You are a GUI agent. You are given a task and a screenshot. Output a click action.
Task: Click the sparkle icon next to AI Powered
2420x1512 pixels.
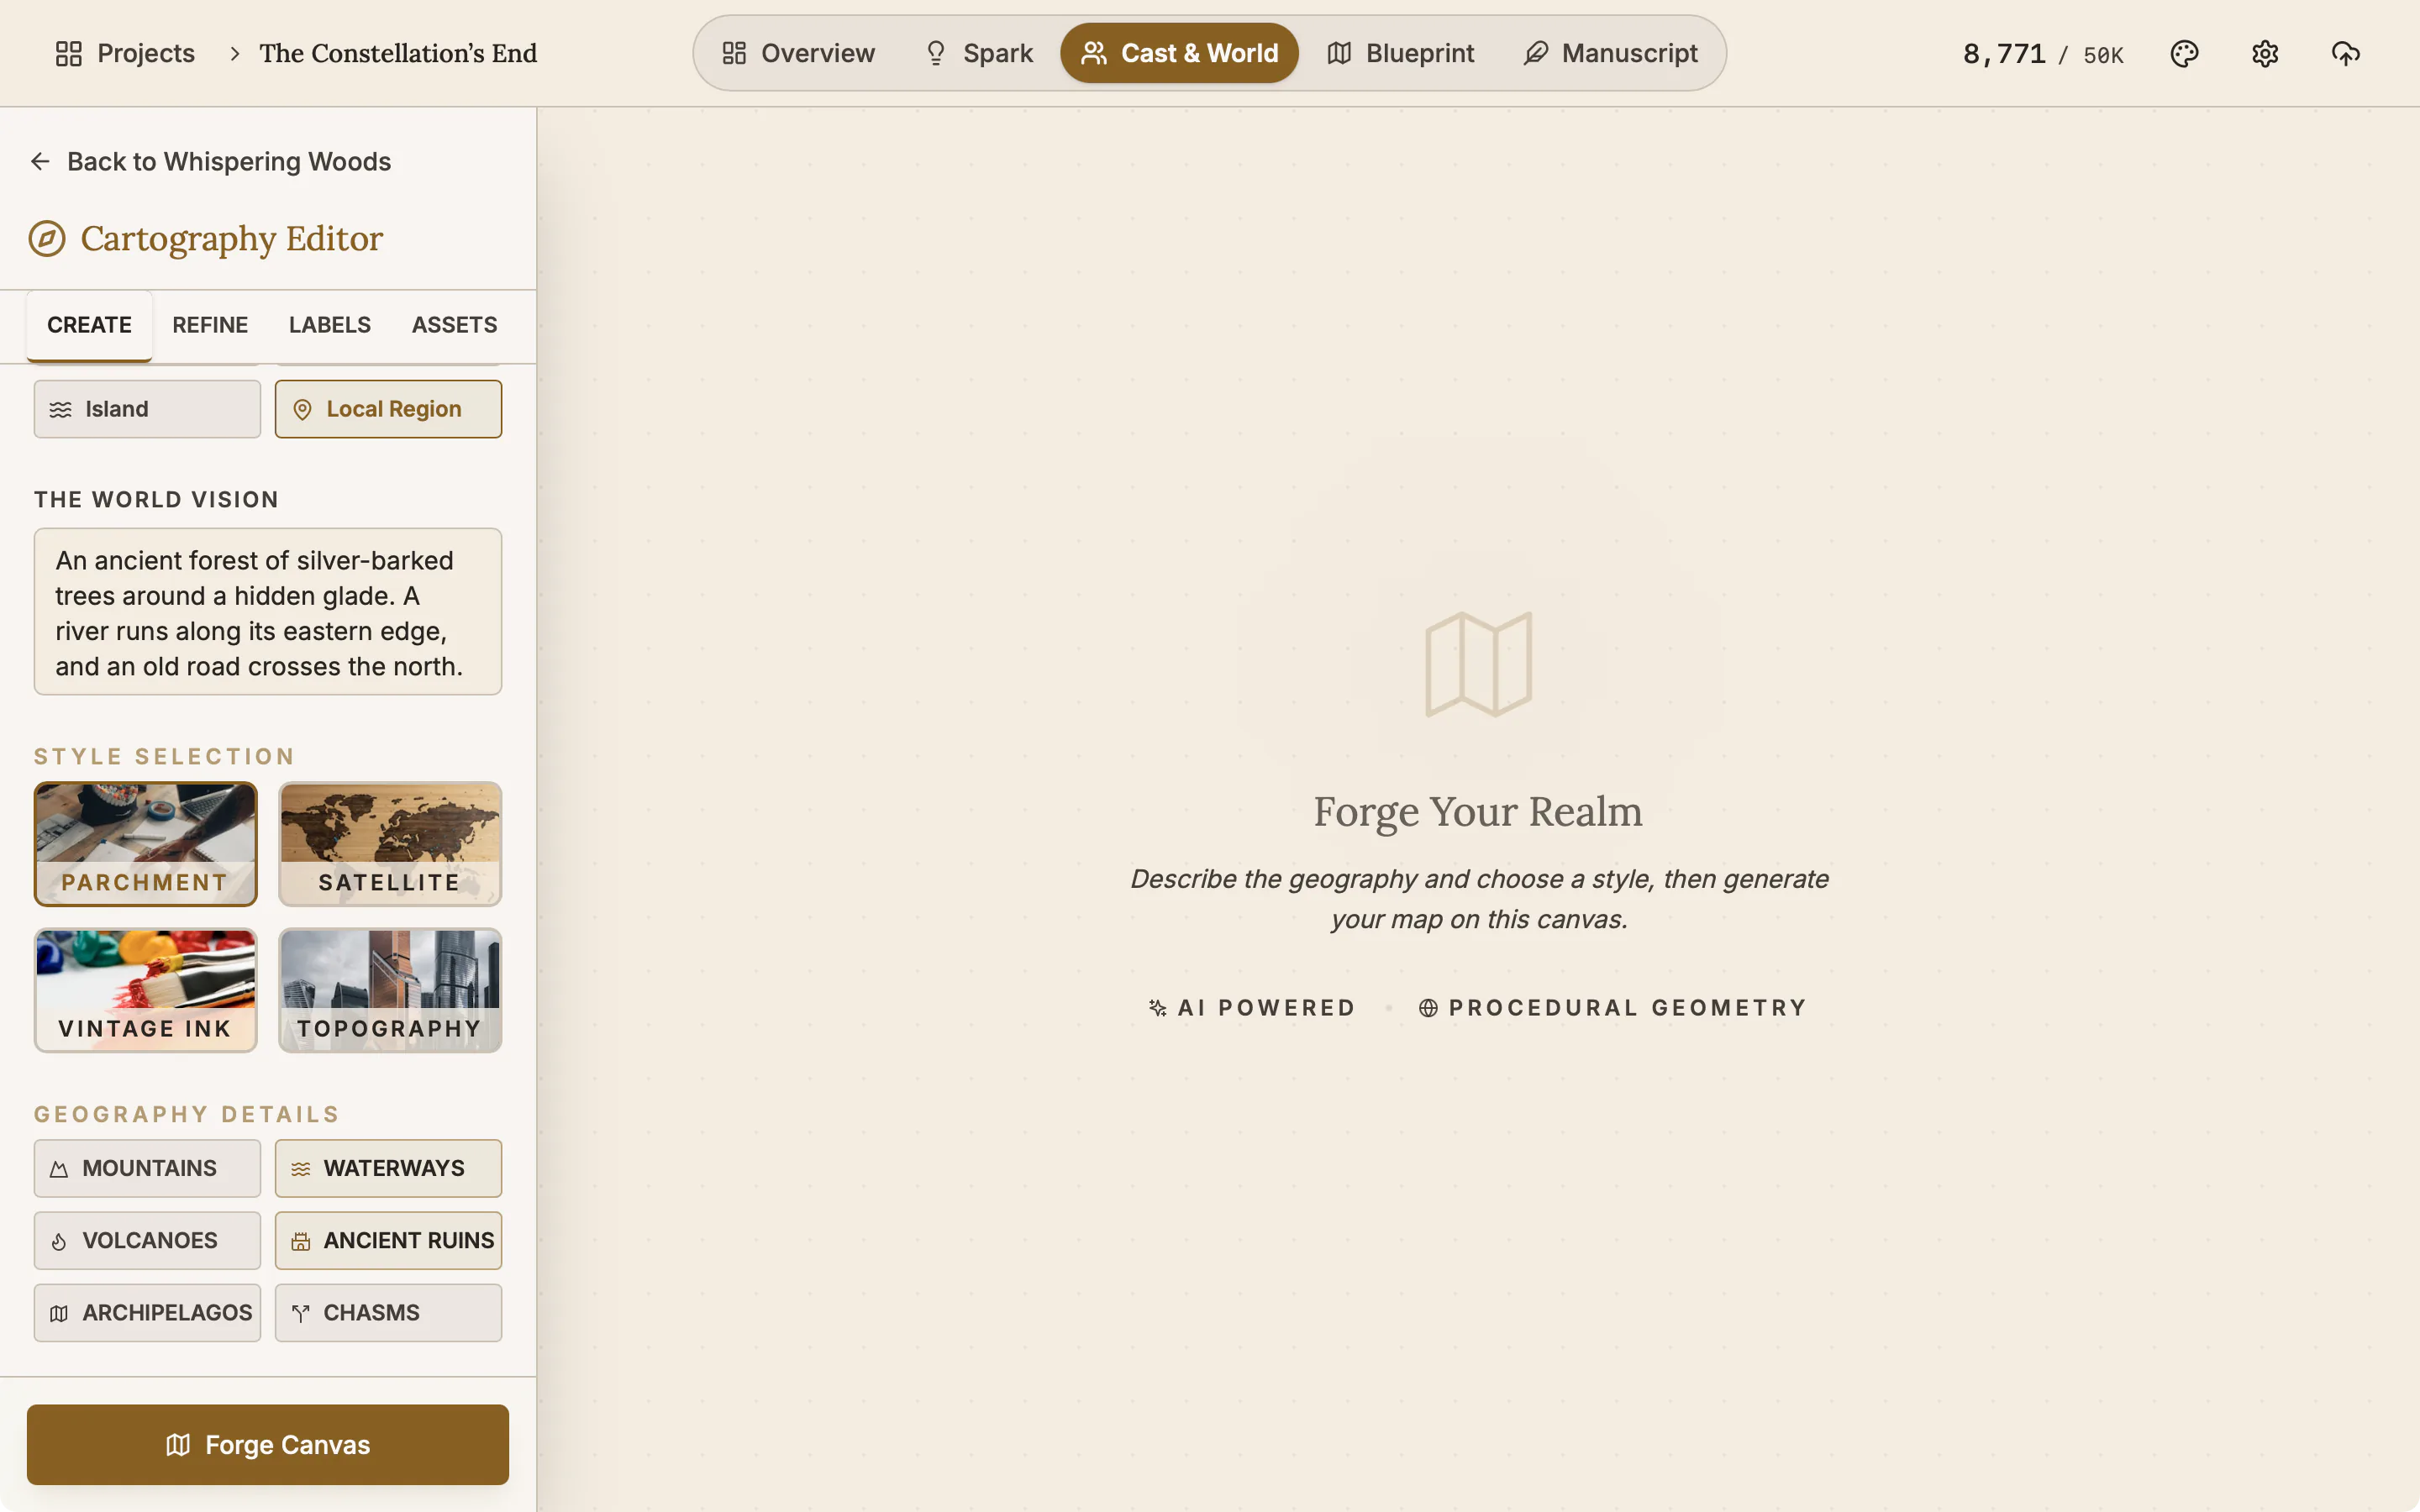tap(1158, 1007)
